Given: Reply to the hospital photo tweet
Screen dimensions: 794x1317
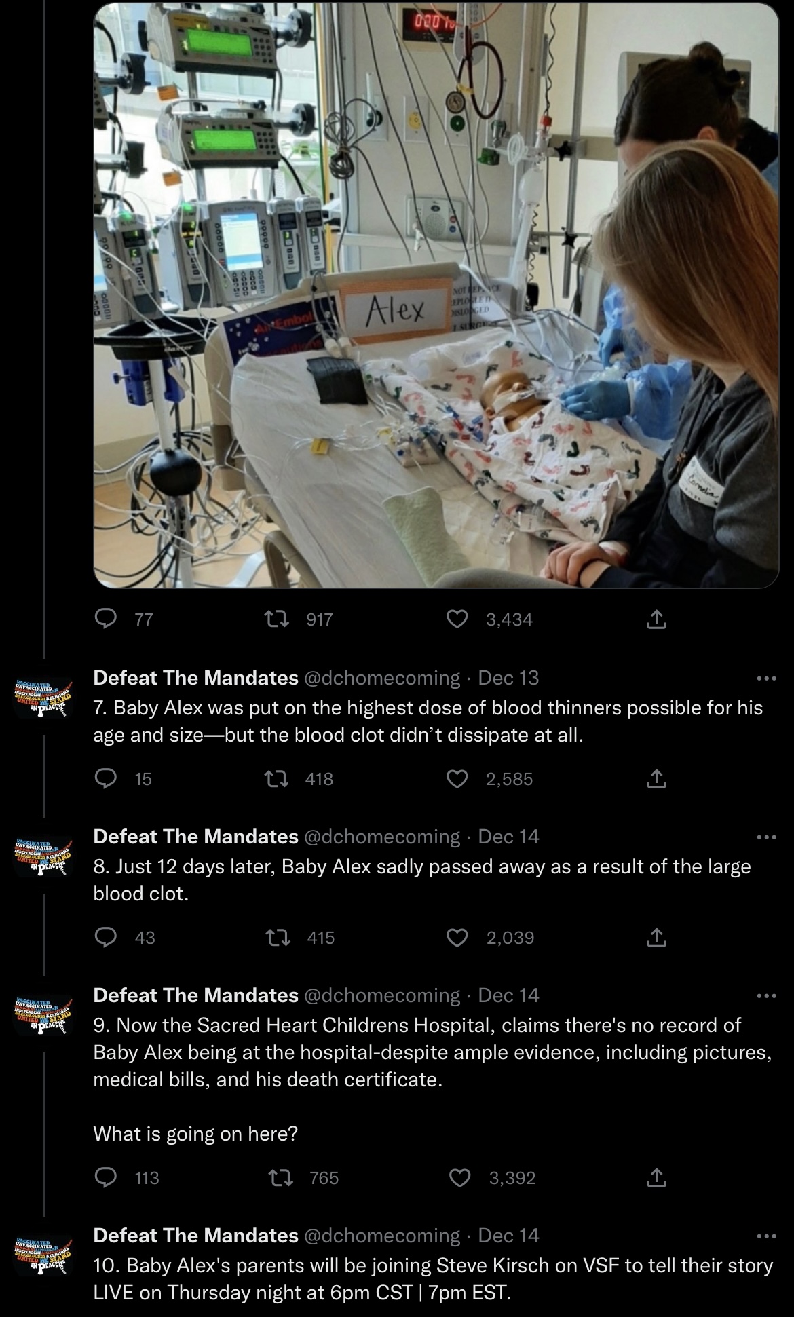Looking at the screenshot, I should [x=105, y=619].
